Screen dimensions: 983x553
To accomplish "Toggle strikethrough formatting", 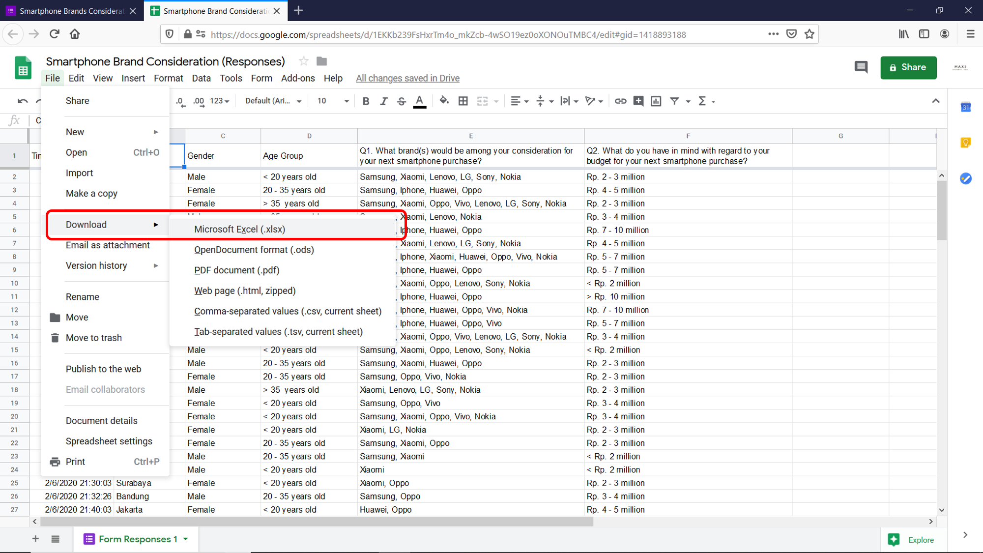I will coord(401,101).
